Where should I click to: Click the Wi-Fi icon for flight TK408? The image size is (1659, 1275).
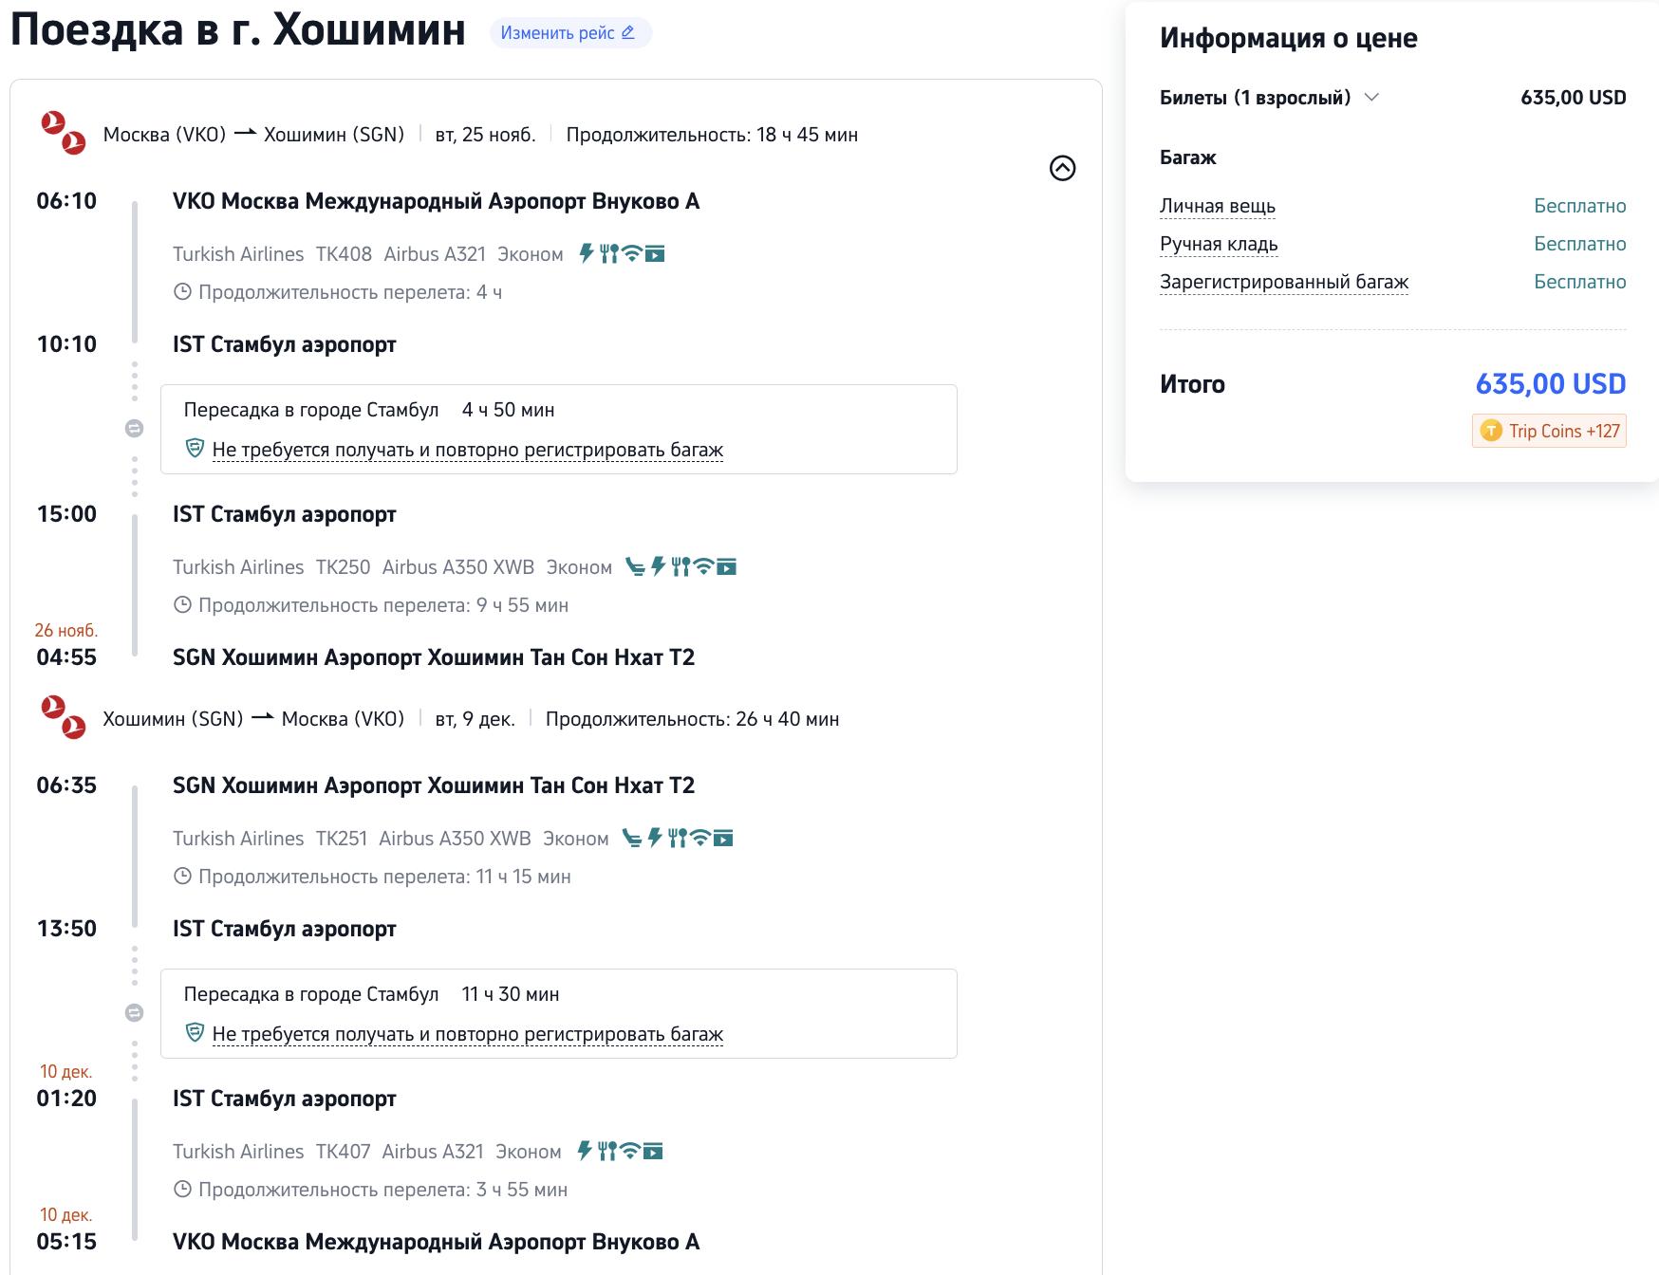pyautogui.click(x=631, y=253)
